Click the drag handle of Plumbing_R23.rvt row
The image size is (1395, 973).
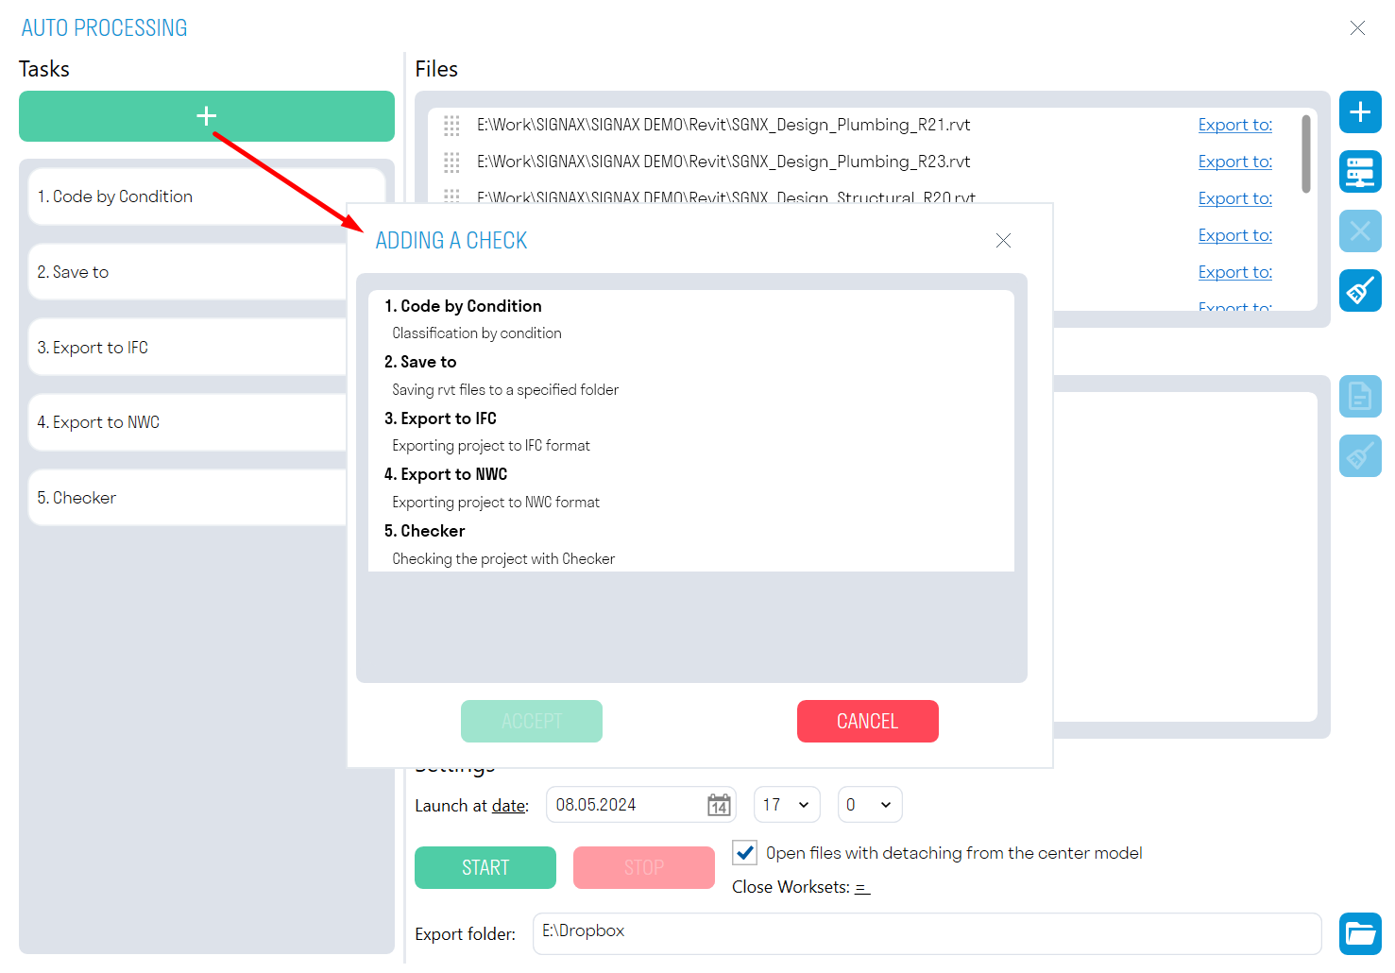(451, 162)
